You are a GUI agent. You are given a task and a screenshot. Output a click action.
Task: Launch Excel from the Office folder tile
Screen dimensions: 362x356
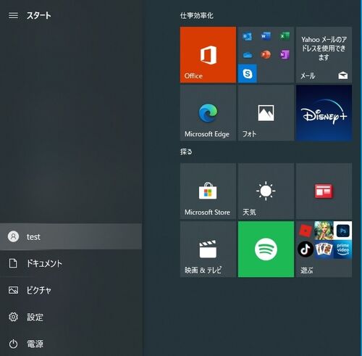click(285, 36)
